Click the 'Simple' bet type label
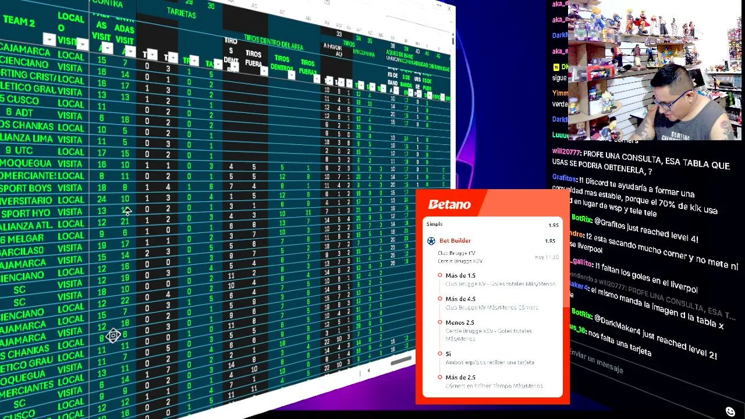Image resolution: width=745 pixels, height=419 pixels. point(434,224)
